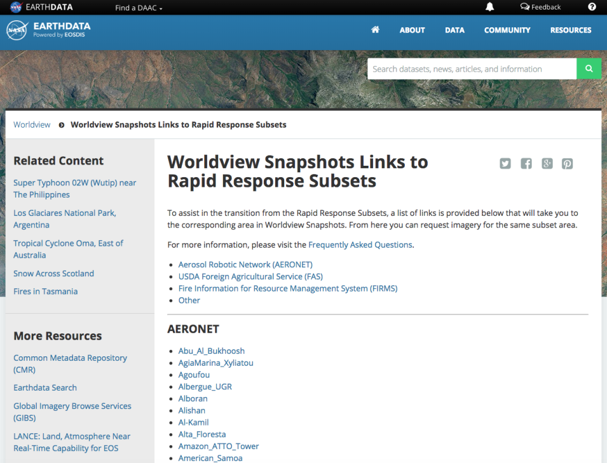Open the Frequently Asked Questions link
607x463 pixels.
tap(360, 245)
